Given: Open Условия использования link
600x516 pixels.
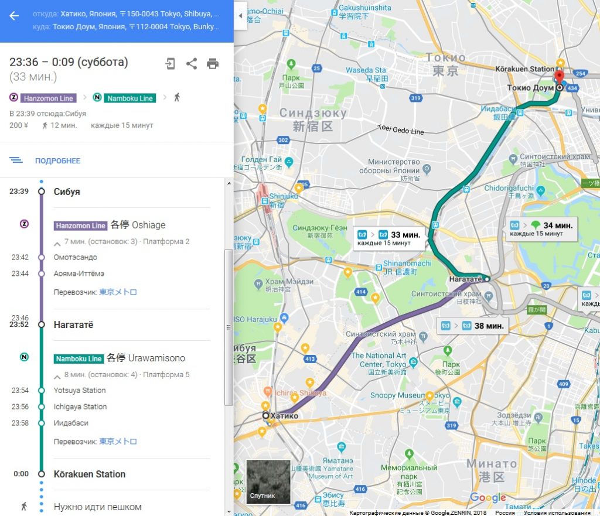Looking at the screenshot, I should click(x=557, y=512).
